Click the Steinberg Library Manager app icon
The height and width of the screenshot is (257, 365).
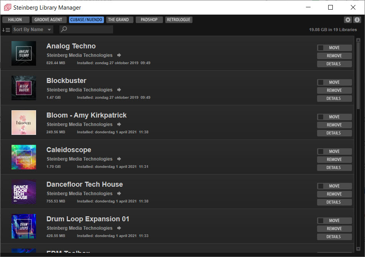coord(7,7)
